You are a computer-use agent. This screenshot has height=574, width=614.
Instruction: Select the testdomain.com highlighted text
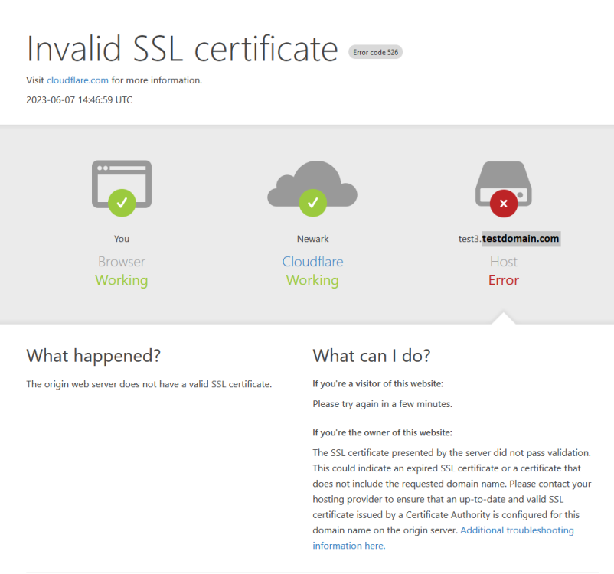(x=521, y=239)
